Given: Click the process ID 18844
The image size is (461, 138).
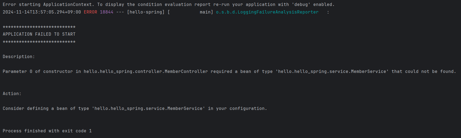Looking at the screenshot, I should tap(106, 12).
